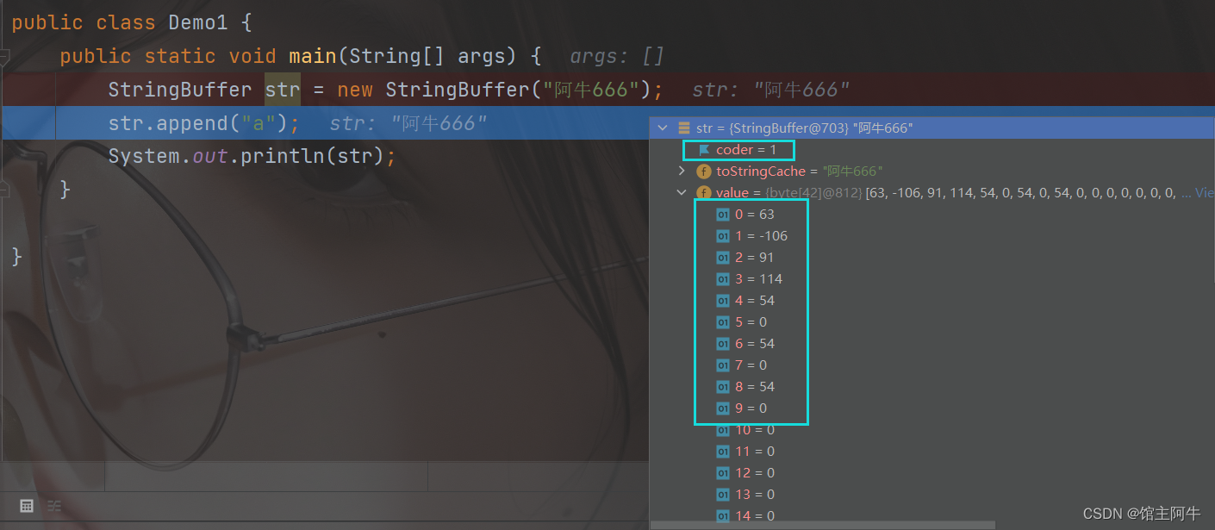Screen dimensions: 1215x530
Task: Click the field icon beside toStringCache
Action: point(703,171)
